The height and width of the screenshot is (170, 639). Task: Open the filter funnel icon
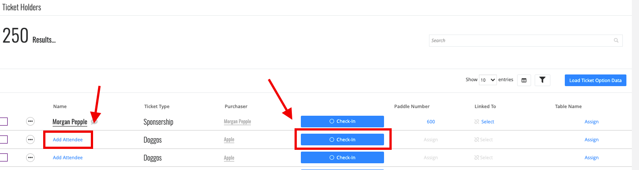[542, 80]
